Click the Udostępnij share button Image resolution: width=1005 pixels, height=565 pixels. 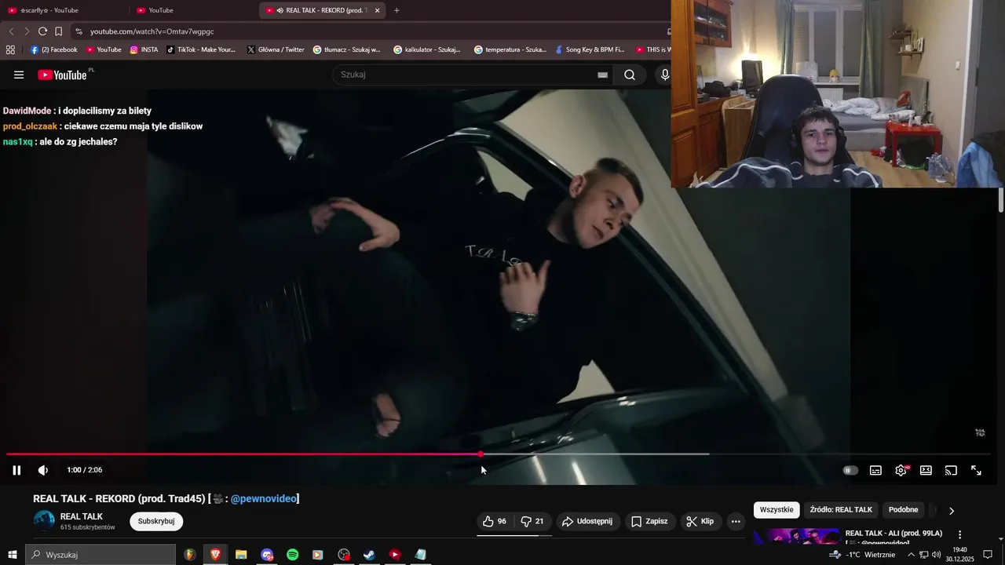coord(589,521)
